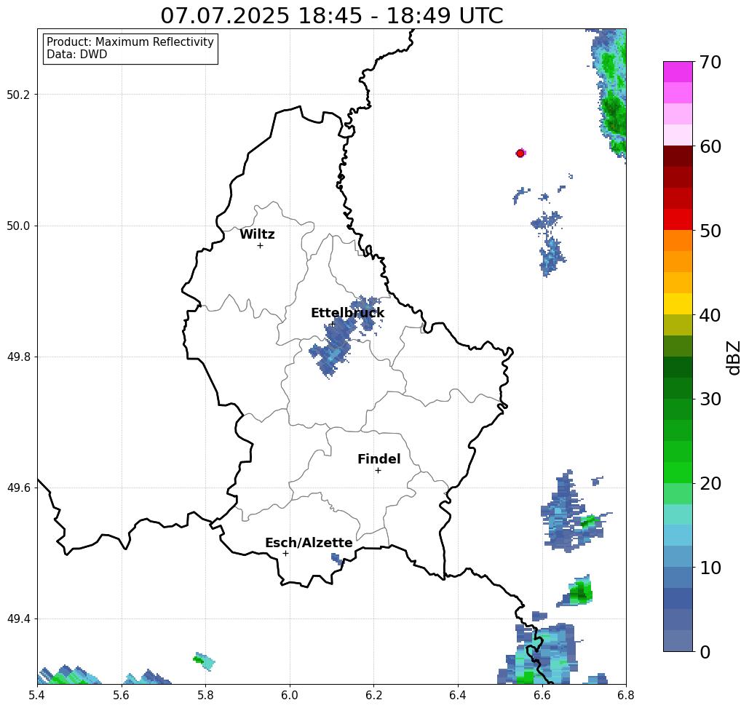This screenshot has width=749, height=708.
Task: Click the 6.4 longitude axis label
Action: pos(458,695)
